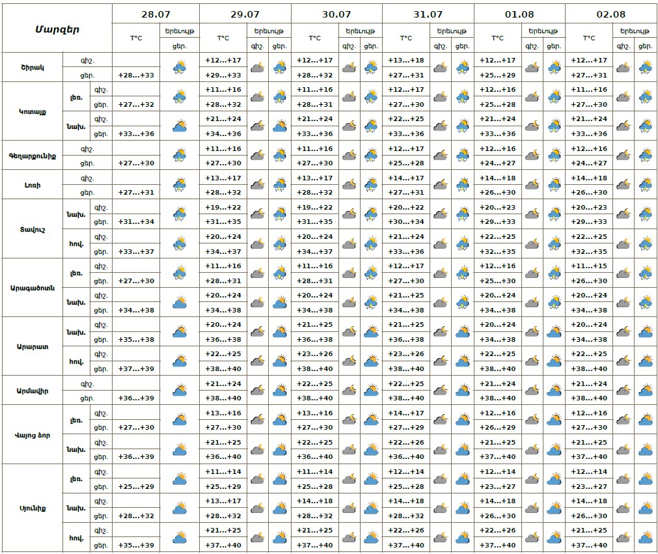Viewport: 658px width, 554px height.
Task: Click the Մարզեր table header
Action: (x=56, y=28)
